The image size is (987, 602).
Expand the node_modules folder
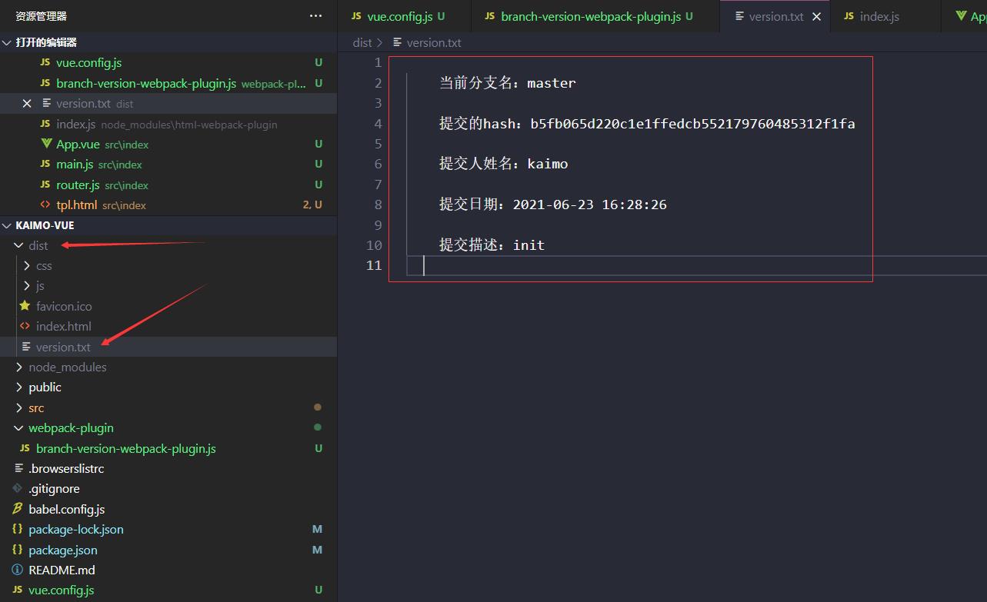pos(18,367)
